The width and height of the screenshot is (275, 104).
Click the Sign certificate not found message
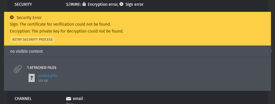coord(60,24)
